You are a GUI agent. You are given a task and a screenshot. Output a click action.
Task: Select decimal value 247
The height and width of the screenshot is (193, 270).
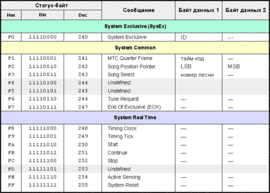coord(83,107)
